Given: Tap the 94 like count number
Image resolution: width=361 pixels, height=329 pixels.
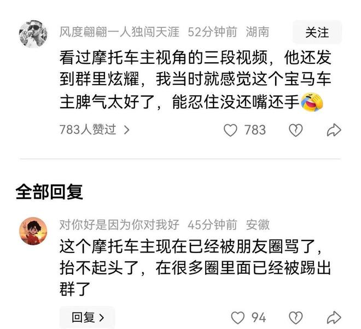Looking at the screenshot, I should point(259,318).
